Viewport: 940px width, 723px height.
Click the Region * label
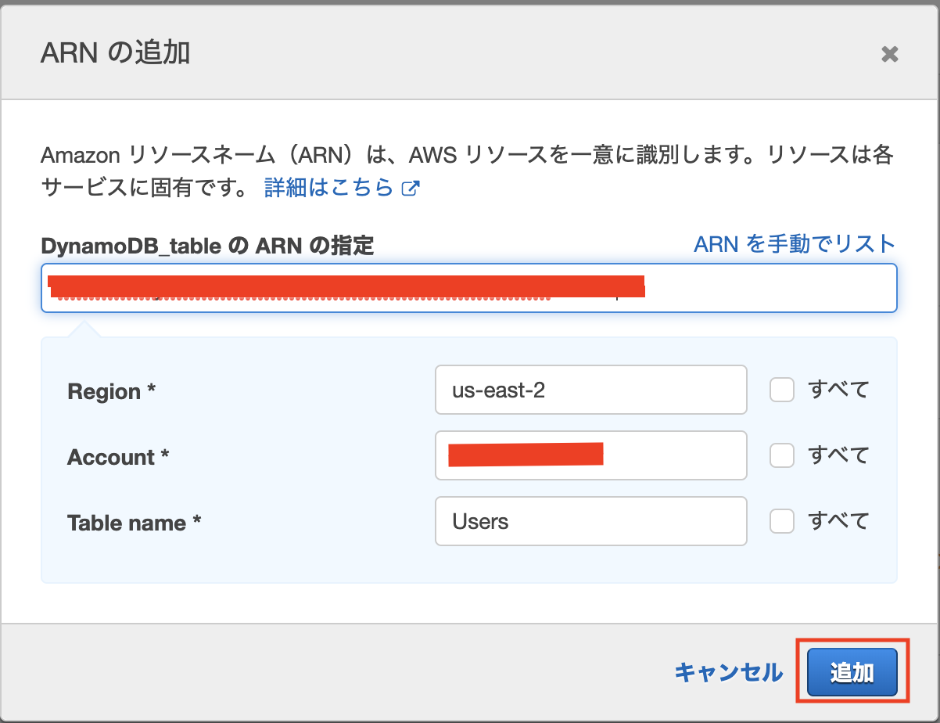(x=112, y=391)
